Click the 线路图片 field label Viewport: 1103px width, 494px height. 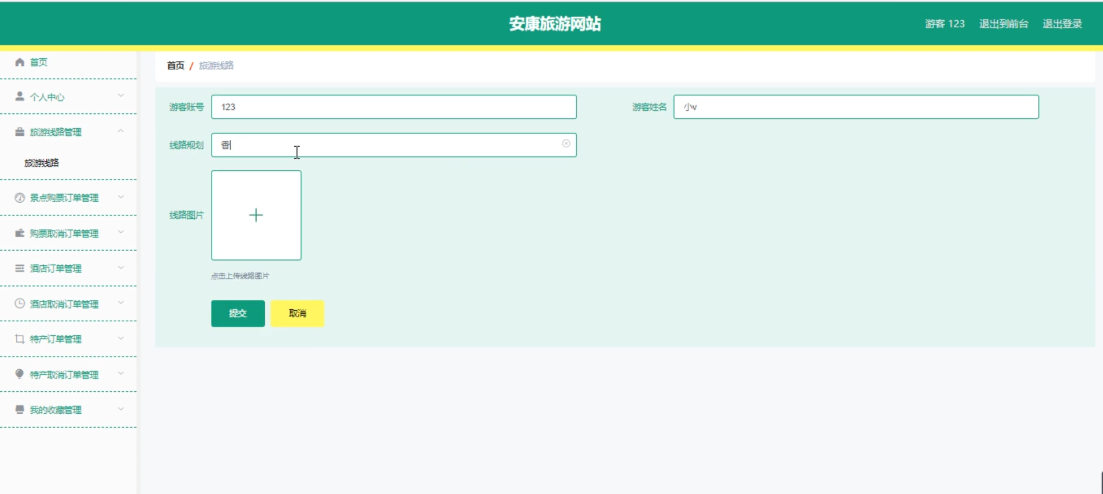pyautogui.click(x=186, y=215)
